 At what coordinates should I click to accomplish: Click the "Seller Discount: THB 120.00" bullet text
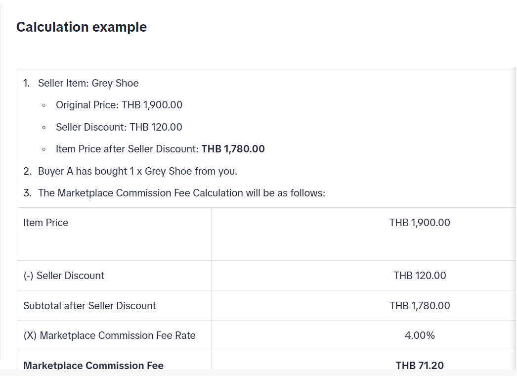pyautogui.click(x=119, y=127)
